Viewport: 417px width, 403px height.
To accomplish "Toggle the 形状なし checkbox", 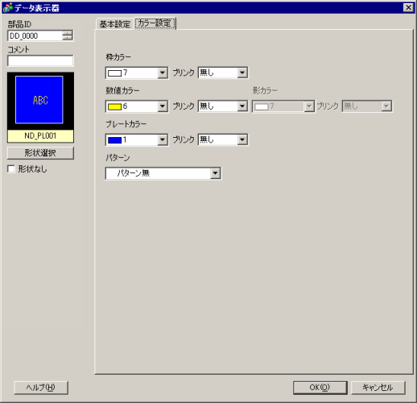I will tap(11, 169).
